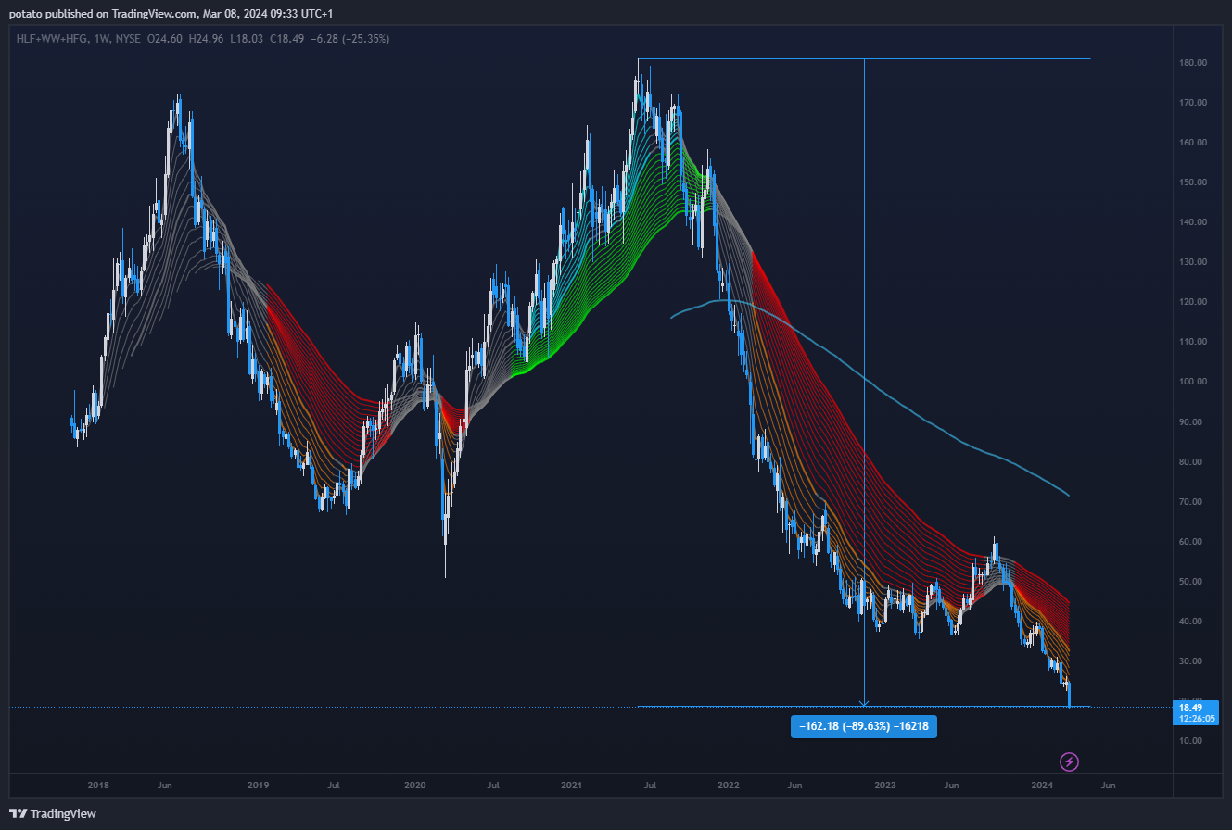Click the 130.00 price axis label
Screen dimensions: 1232x830
[x=1193, y=262]
